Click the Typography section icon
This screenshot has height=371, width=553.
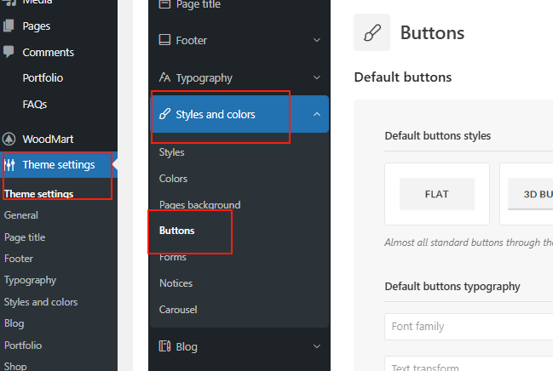(165, 78)
